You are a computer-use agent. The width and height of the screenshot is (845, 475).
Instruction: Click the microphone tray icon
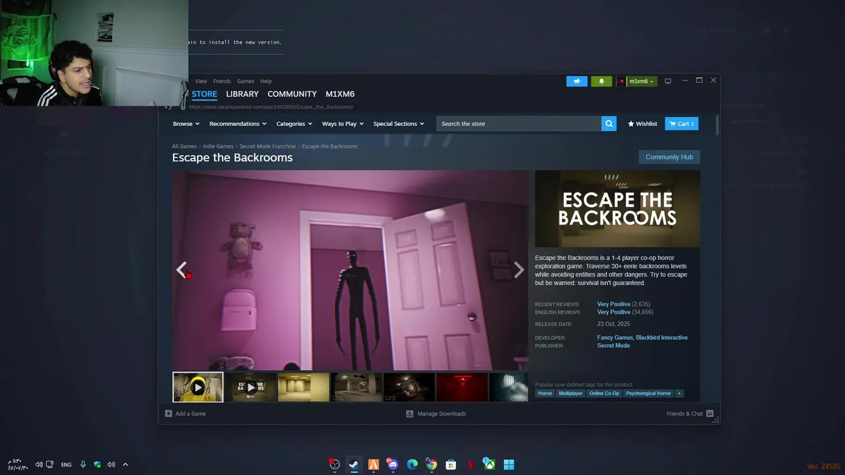point(83,464)
